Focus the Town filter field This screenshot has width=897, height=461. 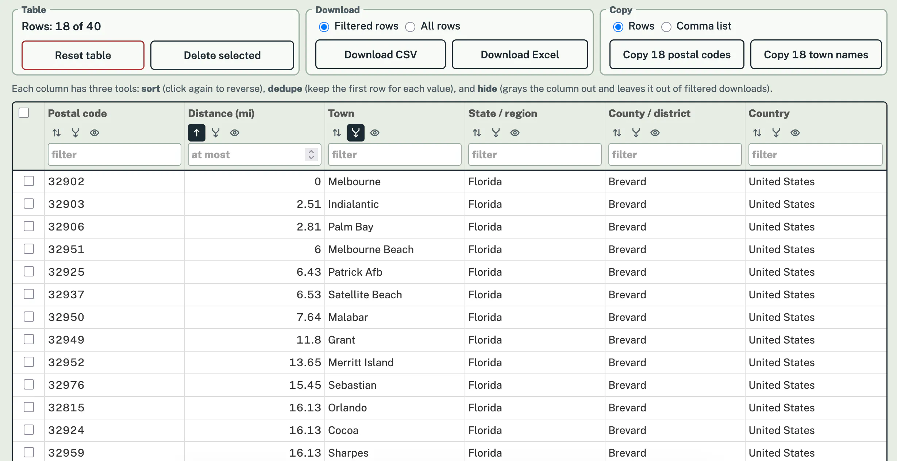click(x=395, y=155)
